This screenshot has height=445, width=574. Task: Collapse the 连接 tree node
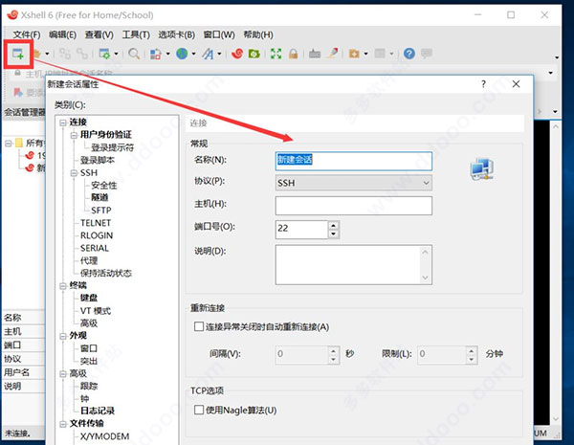63,122
